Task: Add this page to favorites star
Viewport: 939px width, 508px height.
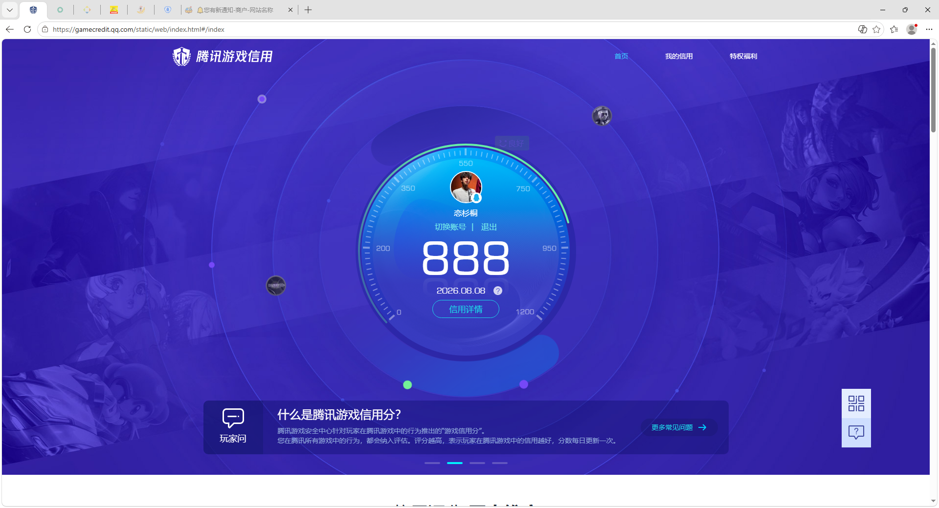Action: pyautogui.click(x=876, y=29)
